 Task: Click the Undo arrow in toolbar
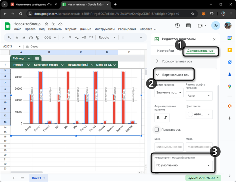coord(17,37)
